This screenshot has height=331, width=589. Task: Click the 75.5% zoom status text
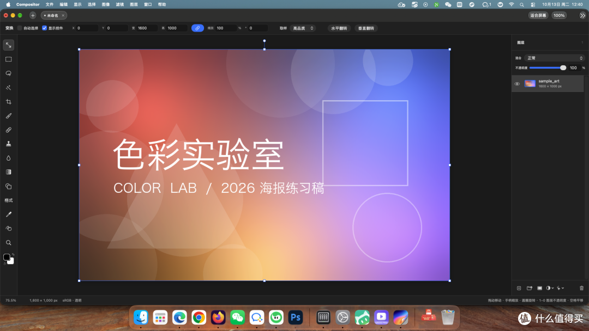(11, 301)
